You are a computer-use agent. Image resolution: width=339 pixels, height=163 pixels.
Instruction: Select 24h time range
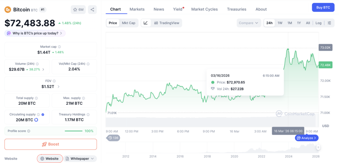click(269, 23)
